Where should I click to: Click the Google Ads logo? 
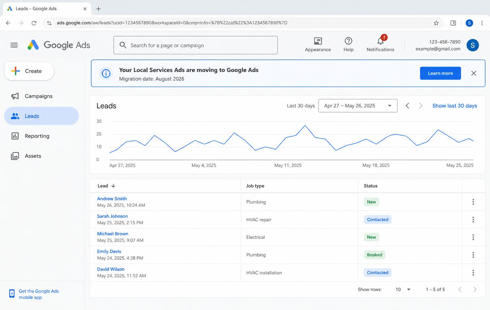tap(59, 45)
